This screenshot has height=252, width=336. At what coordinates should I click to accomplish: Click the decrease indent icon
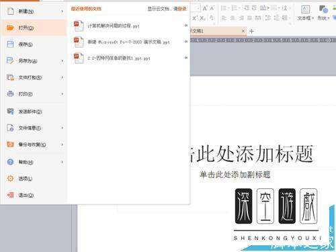click(247, 8)
